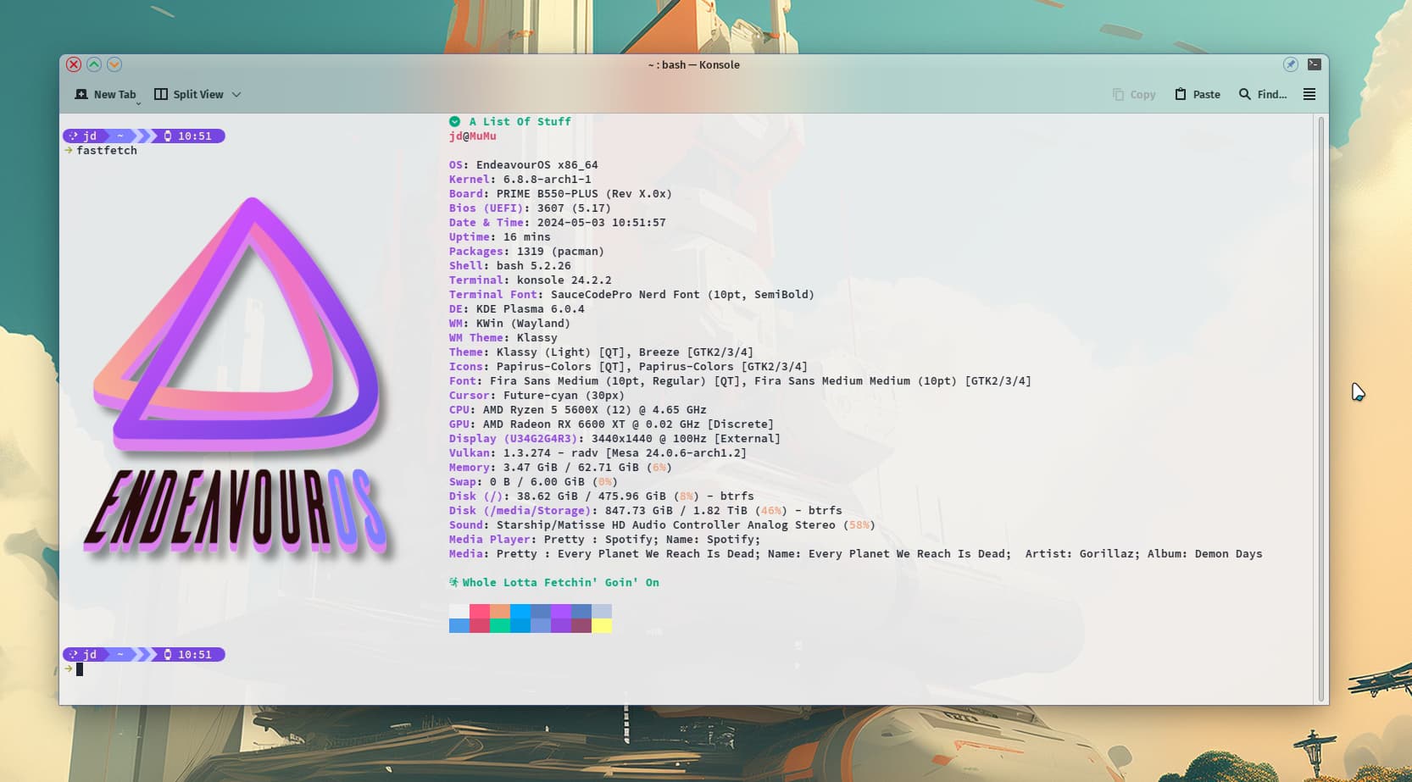
Task: Click the Paste clipboard icon
Action: 1181,94
